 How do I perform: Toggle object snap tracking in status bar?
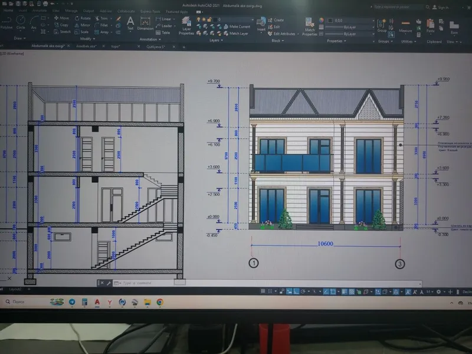point(326,291)
